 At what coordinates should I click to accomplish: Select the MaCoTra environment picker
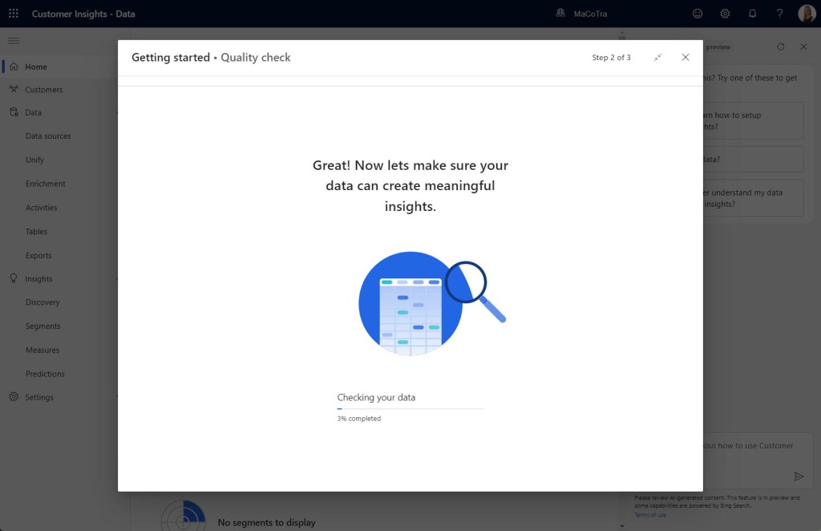click(582, 14)
